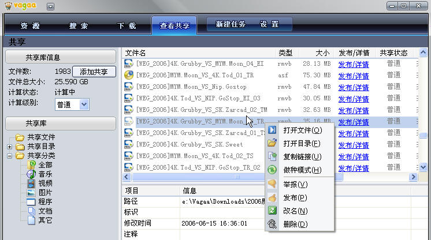Click the 举报 report icon in context menu
Viewport: 431px width, 240px height.
272,184
